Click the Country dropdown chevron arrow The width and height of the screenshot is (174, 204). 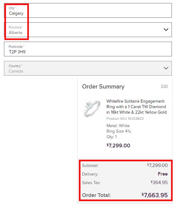(x=166, y=68)
